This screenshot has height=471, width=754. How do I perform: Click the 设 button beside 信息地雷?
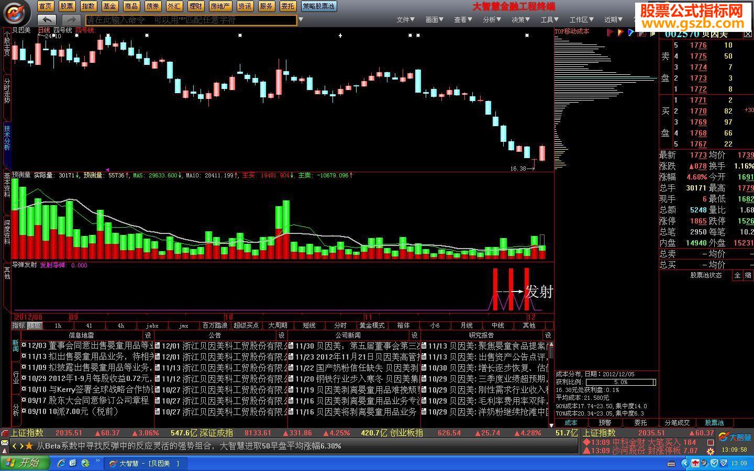point(148,335)
